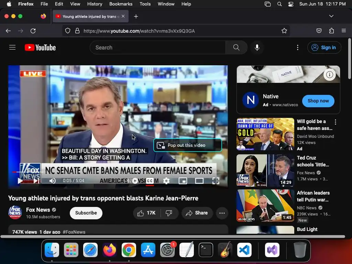This screenshot has height=264, width=352.
Task: Open Firefox extensions puzzle icon
Action: 331,31
